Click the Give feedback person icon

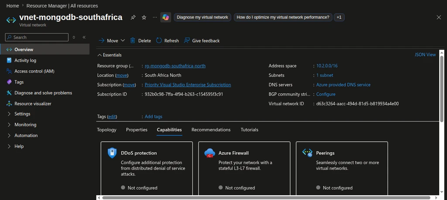tap(187, 41)
